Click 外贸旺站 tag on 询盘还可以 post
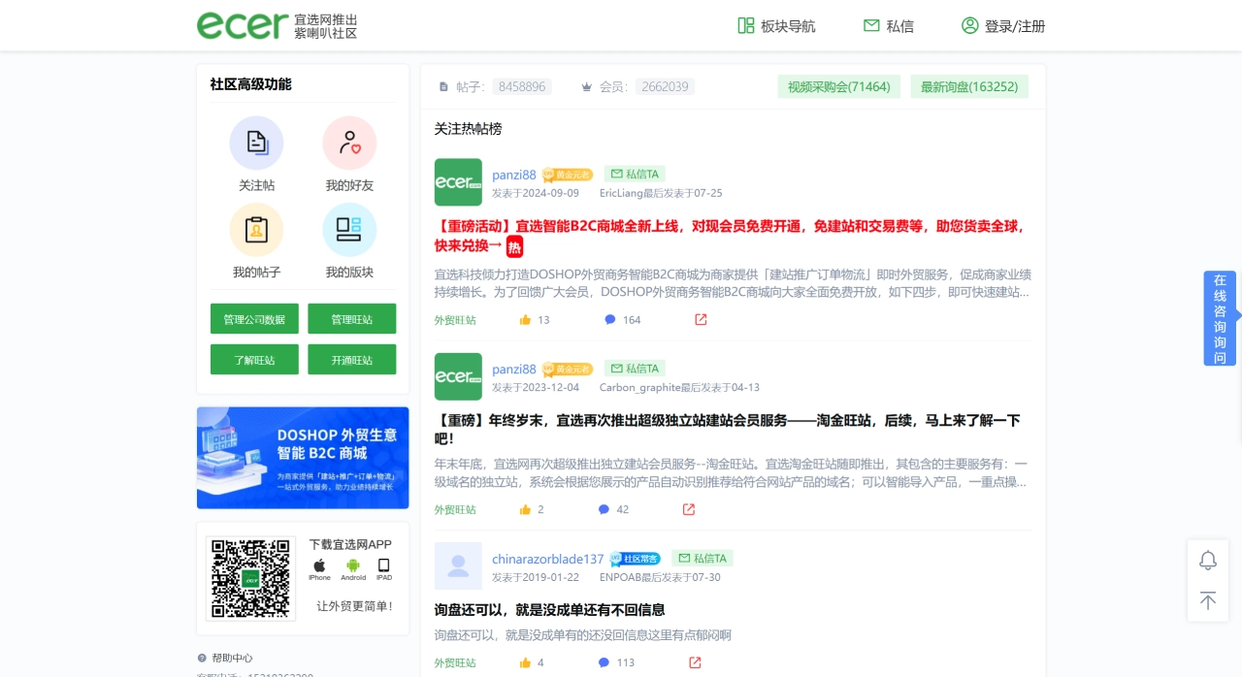 tap(455, 663)
